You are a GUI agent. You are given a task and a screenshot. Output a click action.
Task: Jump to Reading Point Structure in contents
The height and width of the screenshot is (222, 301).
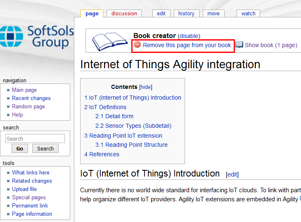(131, 145)
